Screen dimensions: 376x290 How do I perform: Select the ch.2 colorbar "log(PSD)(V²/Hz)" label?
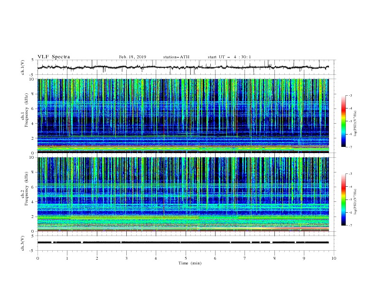(356, 202)
